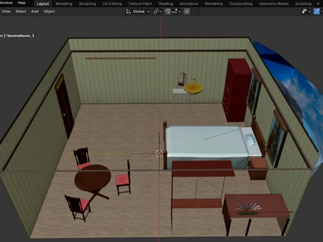Open the Help menu
The width and height of the screenshot is (323, 242).
click(x=22, y=3)
